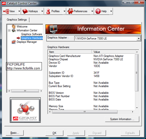Viewport: 146px width, 139px height.
Task: Click the ATI logo in title bar
Action: [4, 3]
